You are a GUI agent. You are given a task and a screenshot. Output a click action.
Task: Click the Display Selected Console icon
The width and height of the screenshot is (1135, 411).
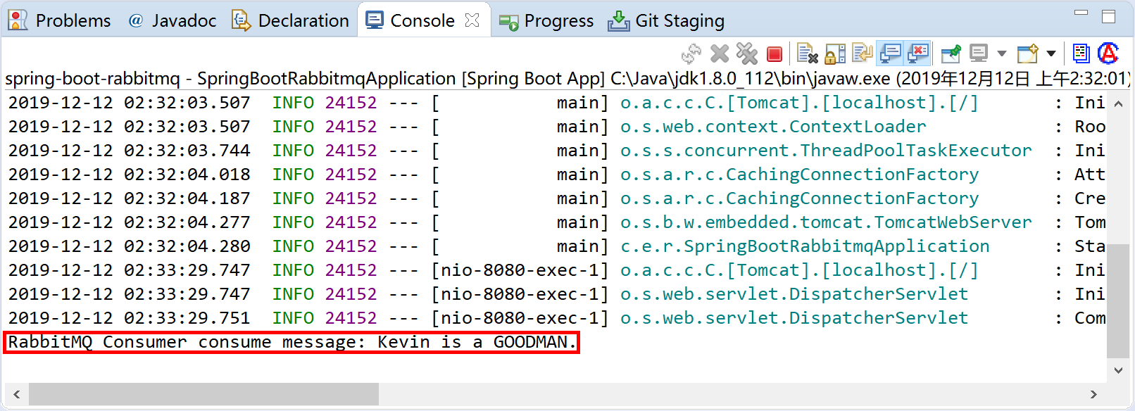979,54
